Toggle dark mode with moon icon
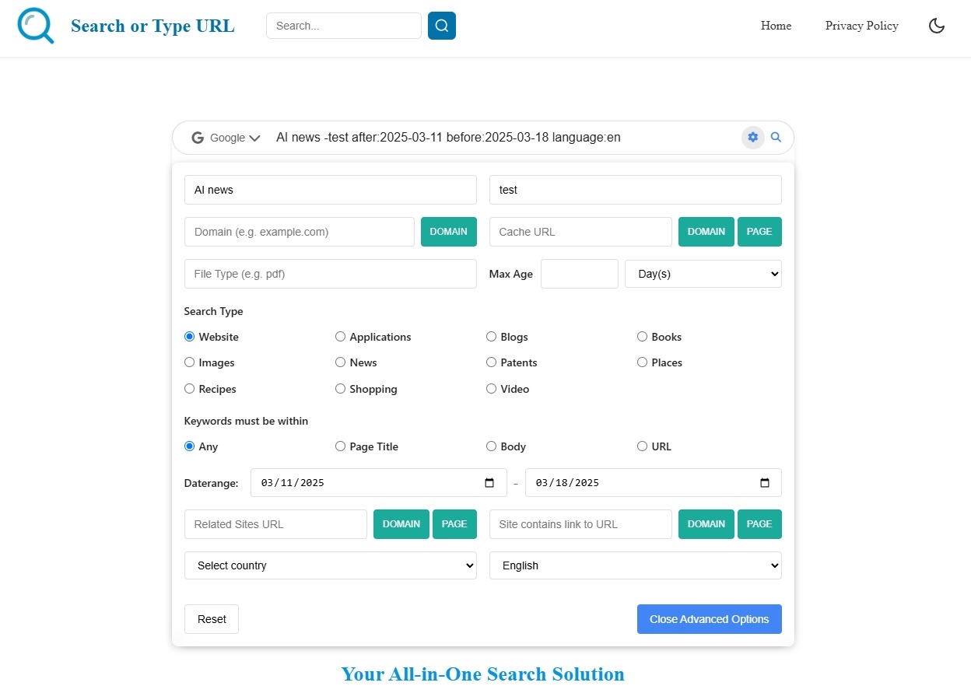The width and height of the screenshot is (971, 700). click(x=937, y=26)
